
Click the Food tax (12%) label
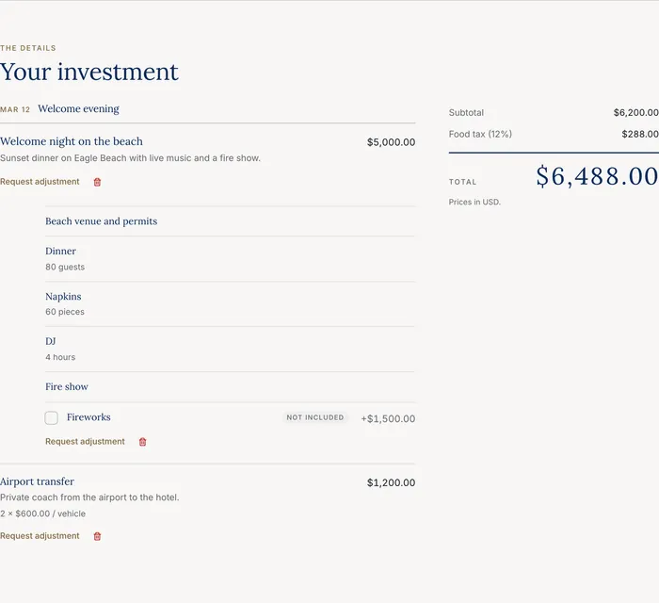(x=480, y=134)
